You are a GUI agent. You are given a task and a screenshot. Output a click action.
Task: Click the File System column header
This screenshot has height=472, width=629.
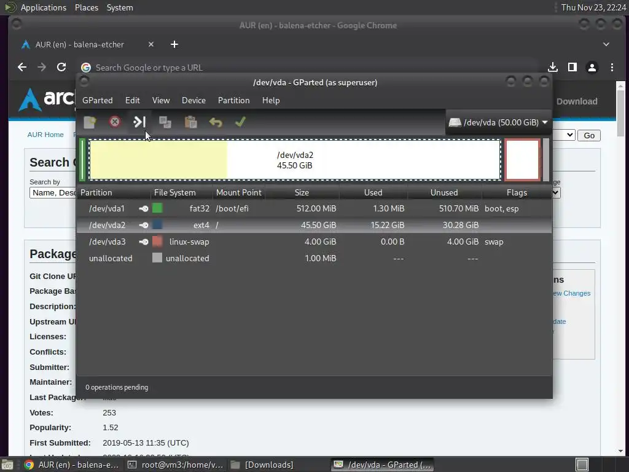coord(182,192)
